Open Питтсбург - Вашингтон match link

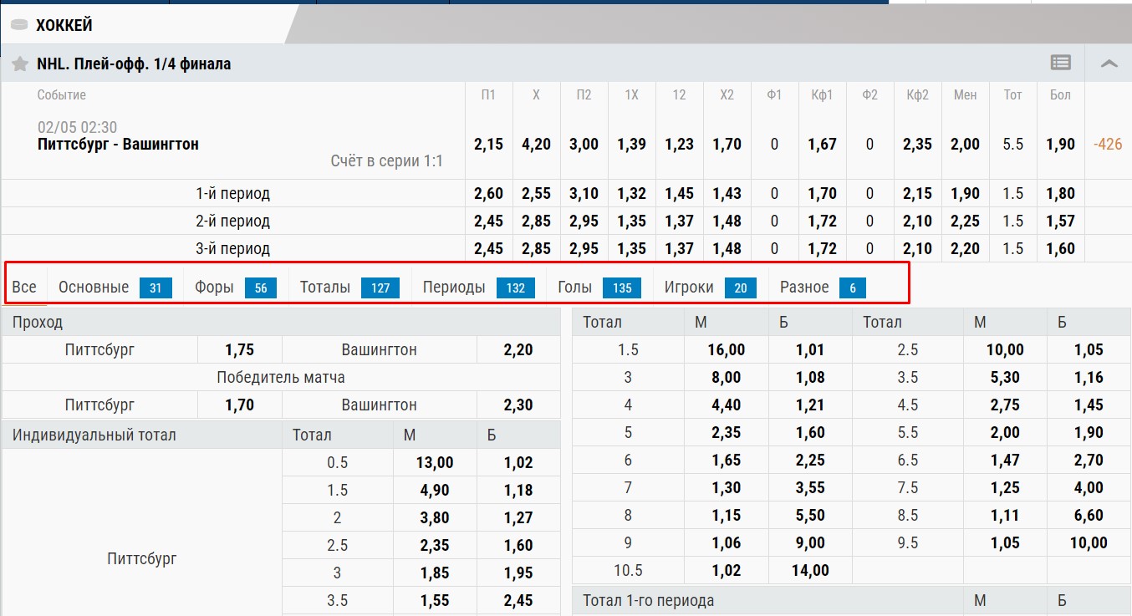point(118,144)
